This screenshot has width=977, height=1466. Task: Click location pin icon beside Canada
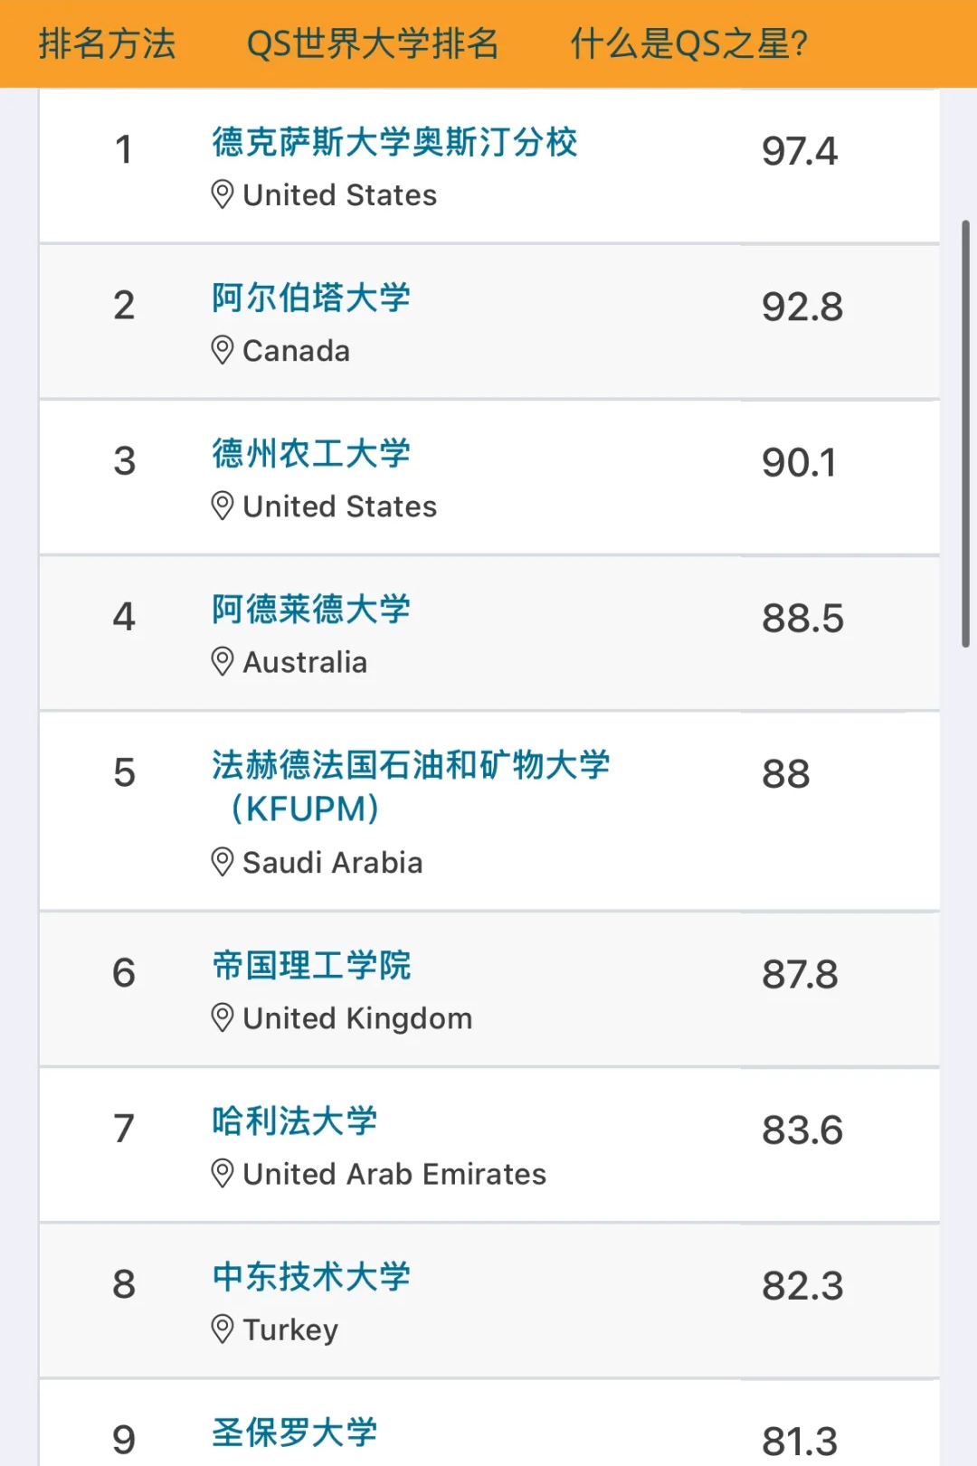pos(222,350)
